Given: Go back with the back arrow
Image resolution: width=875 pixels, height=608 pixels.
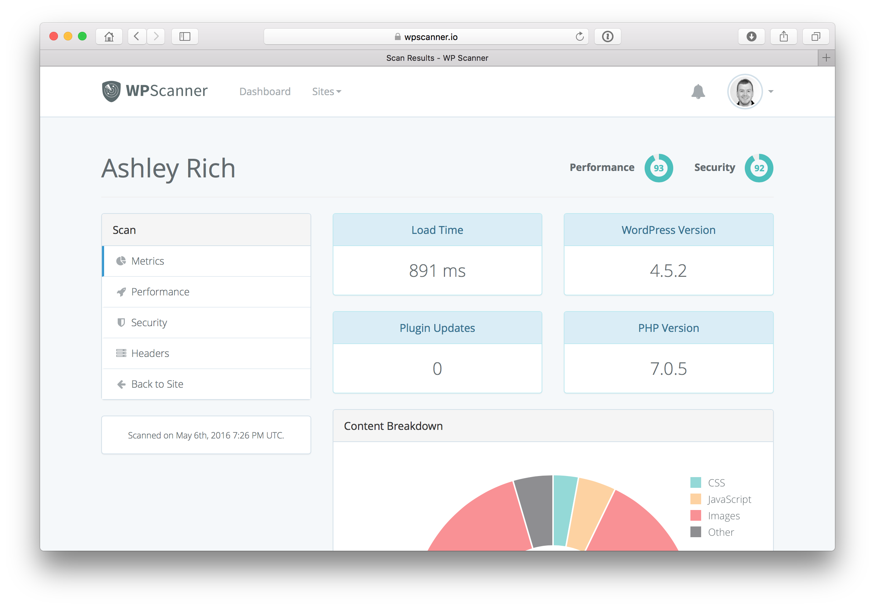Looking at the screenshot, I should tap(137, 36).
